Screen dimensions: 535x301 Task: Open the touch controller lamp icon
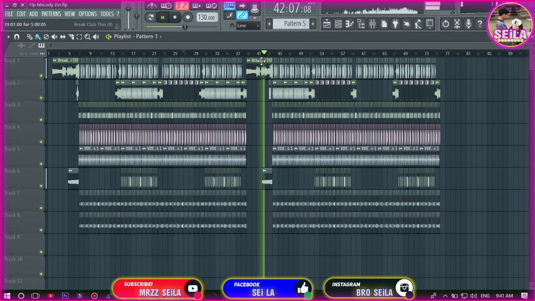(x=418, y=24)
